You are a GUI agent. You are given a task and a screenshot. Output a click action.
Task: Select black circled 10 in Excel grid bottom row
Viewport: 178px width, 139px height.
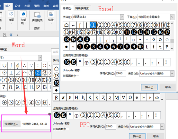click(x=140, y=46)
